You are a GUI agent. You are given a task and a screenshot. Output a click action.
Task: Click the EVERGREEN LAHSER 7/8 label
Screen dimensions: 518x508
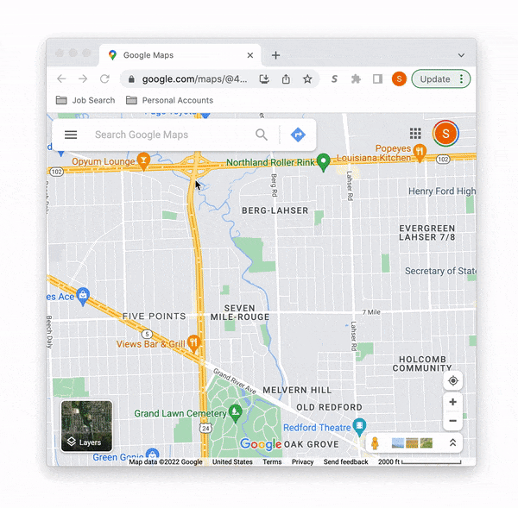pos(426,233)
